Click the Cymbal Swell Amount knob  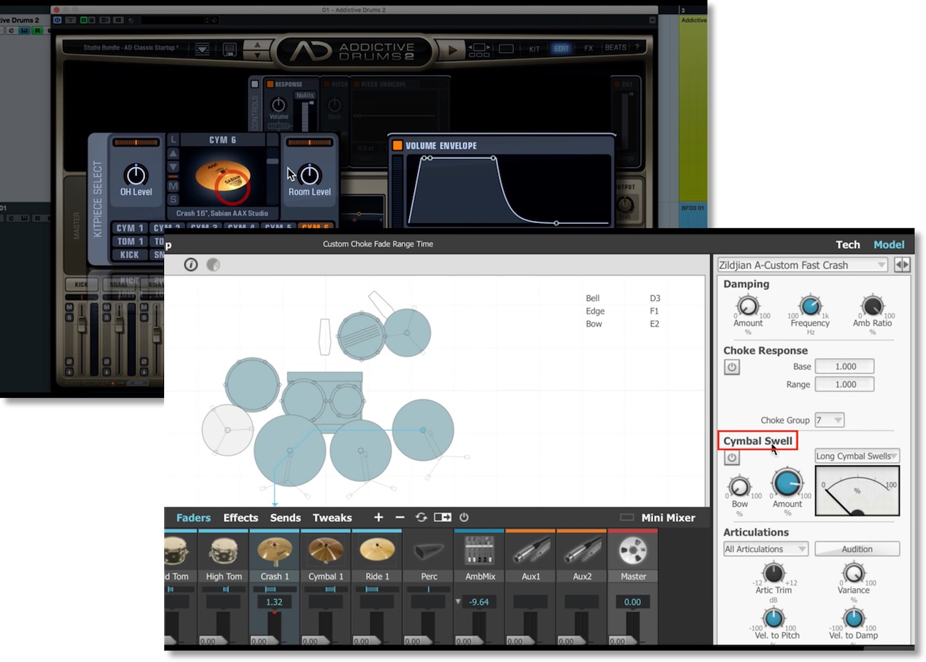pyautogui.click(x=787, y=483)
